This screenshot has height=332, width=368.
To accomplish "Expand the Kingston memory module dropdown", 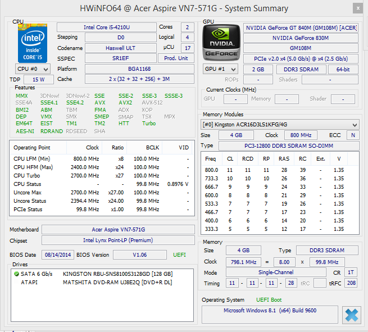I will 280,125.
